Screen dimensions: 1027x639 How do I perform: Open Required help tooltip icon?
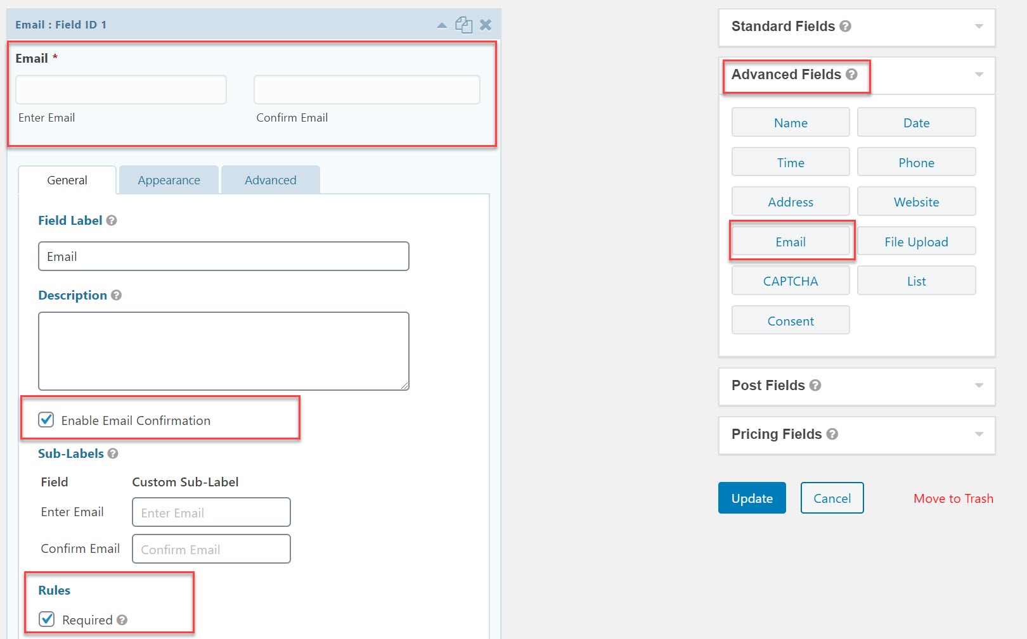click(x=122, y=620)
